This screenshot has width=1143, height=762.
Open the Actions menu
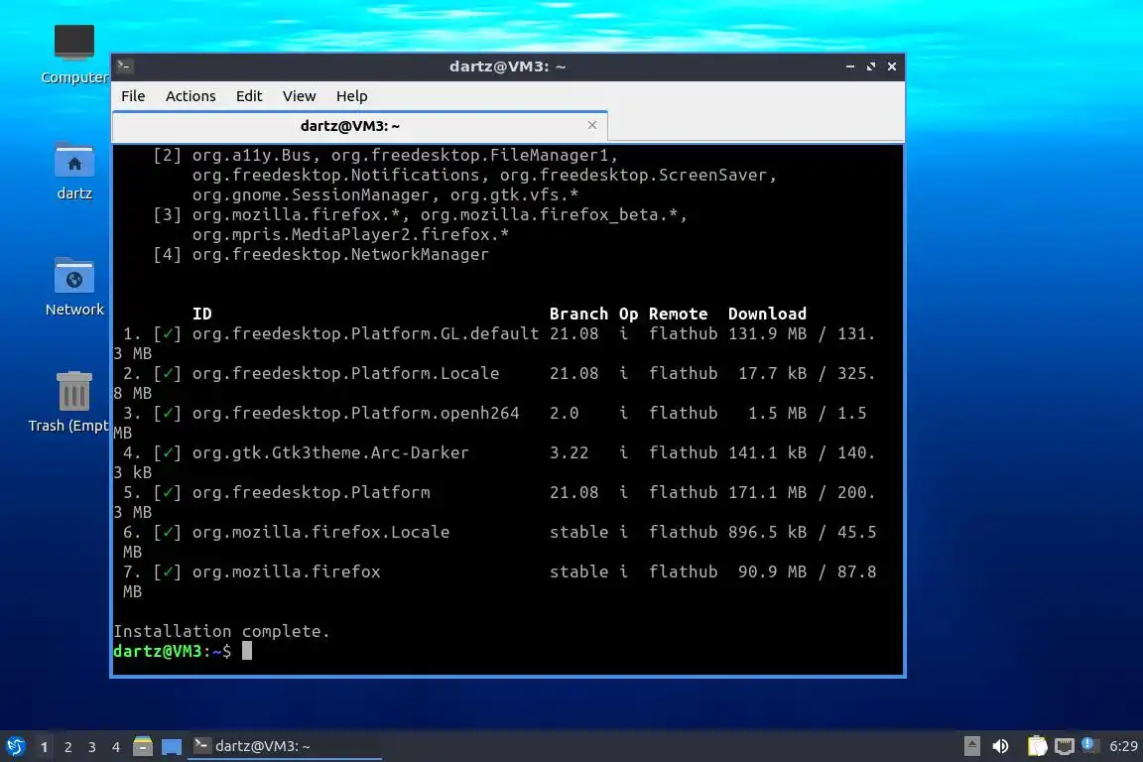(x=190, y=96)
